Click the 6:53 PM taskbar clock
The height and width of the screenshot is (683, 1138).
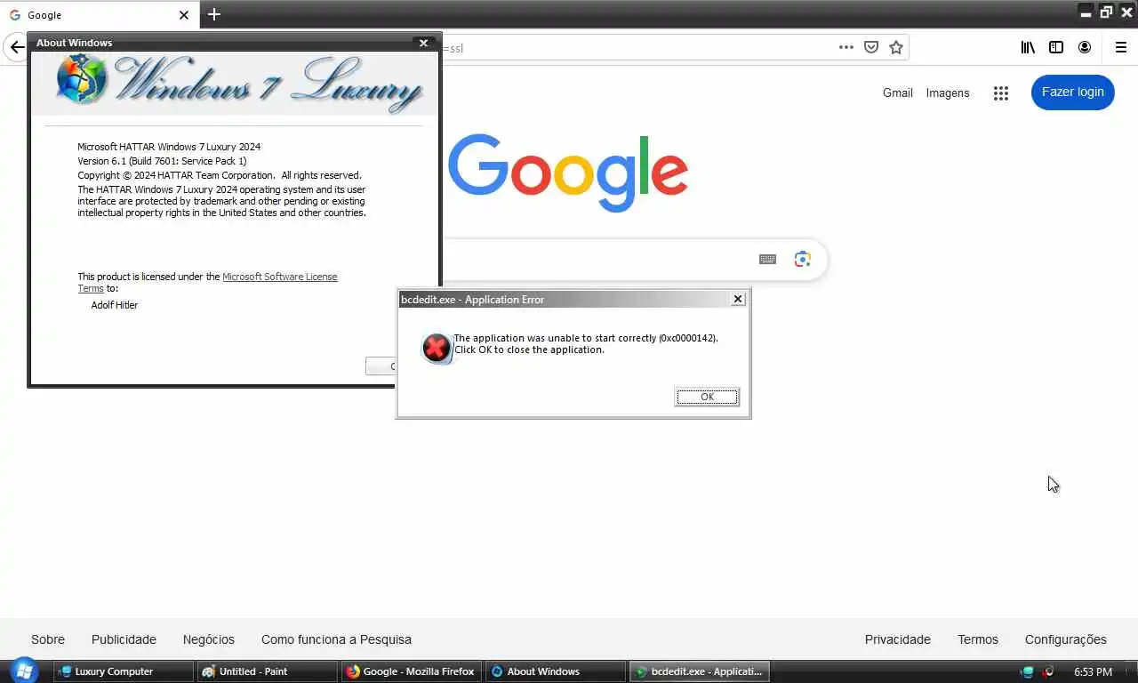tap(1093, 671)
